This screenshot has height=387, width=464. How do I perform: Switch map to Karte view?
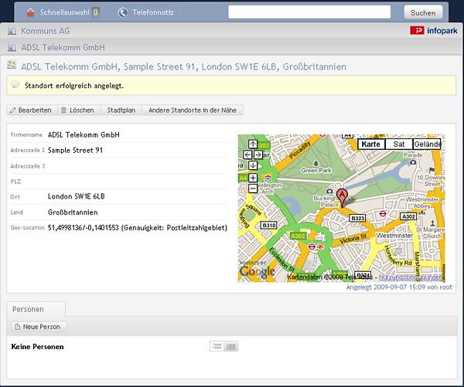371,144
